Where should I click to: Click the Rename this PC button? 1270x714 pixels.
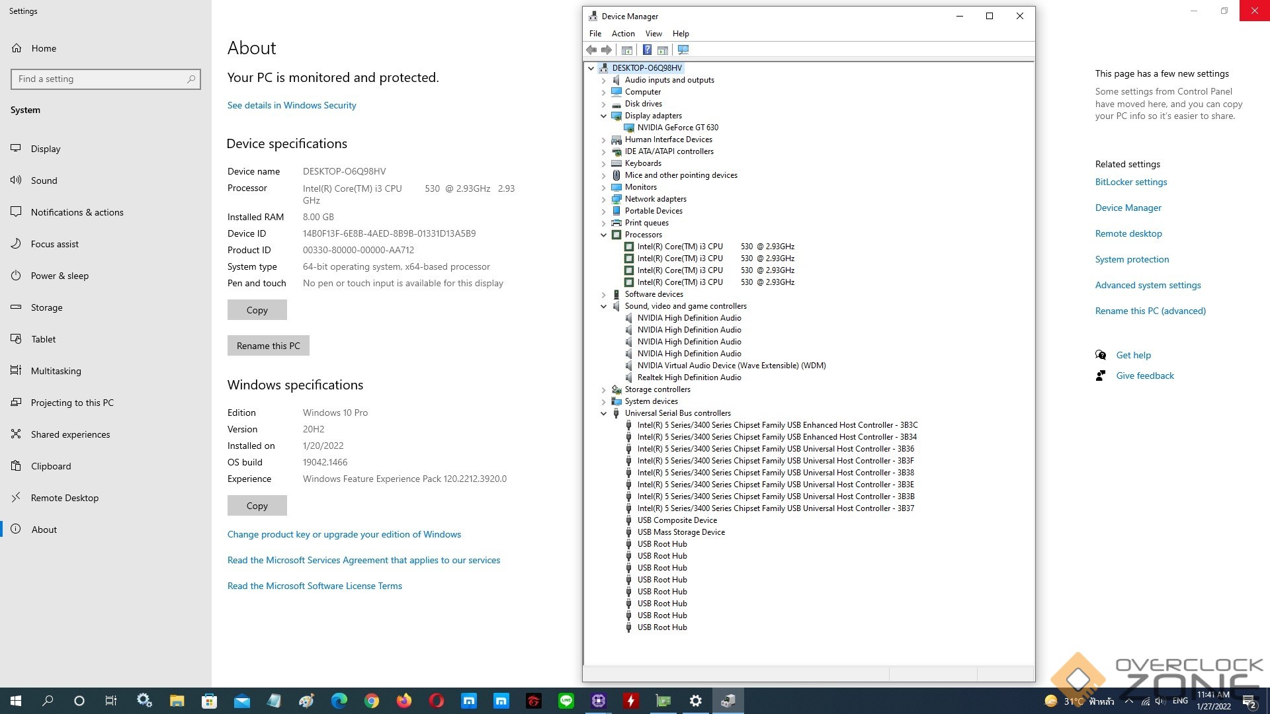269,346
